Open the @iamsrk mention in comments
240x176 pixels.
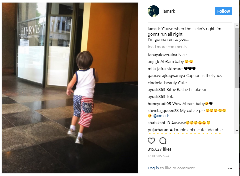point(161,116)
